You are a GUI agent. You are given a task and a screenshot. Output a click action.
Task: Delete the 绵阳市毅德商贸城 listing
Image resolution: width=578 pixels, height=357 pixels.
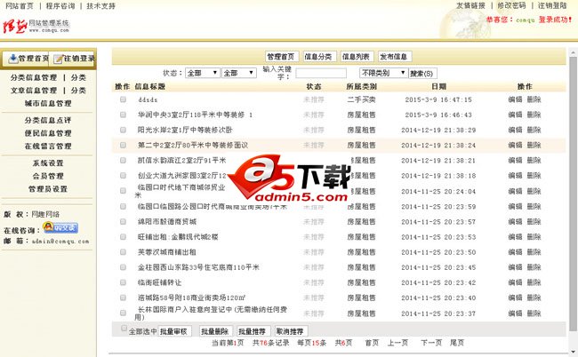(x=534, y=221)
